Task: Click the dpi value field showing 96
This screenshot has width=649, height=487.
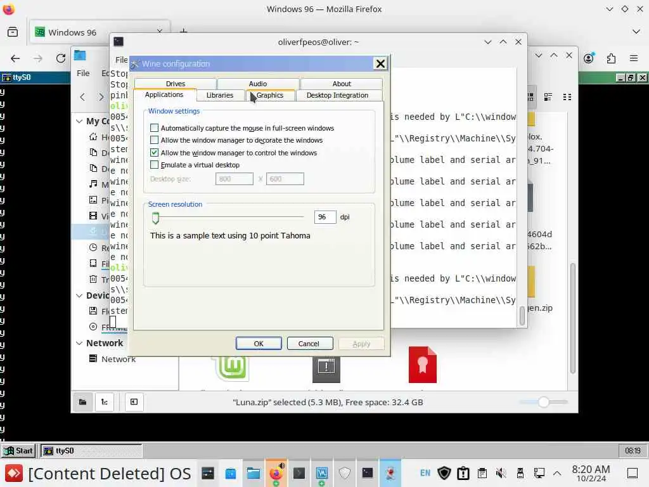Action: (x=325, y=217)
